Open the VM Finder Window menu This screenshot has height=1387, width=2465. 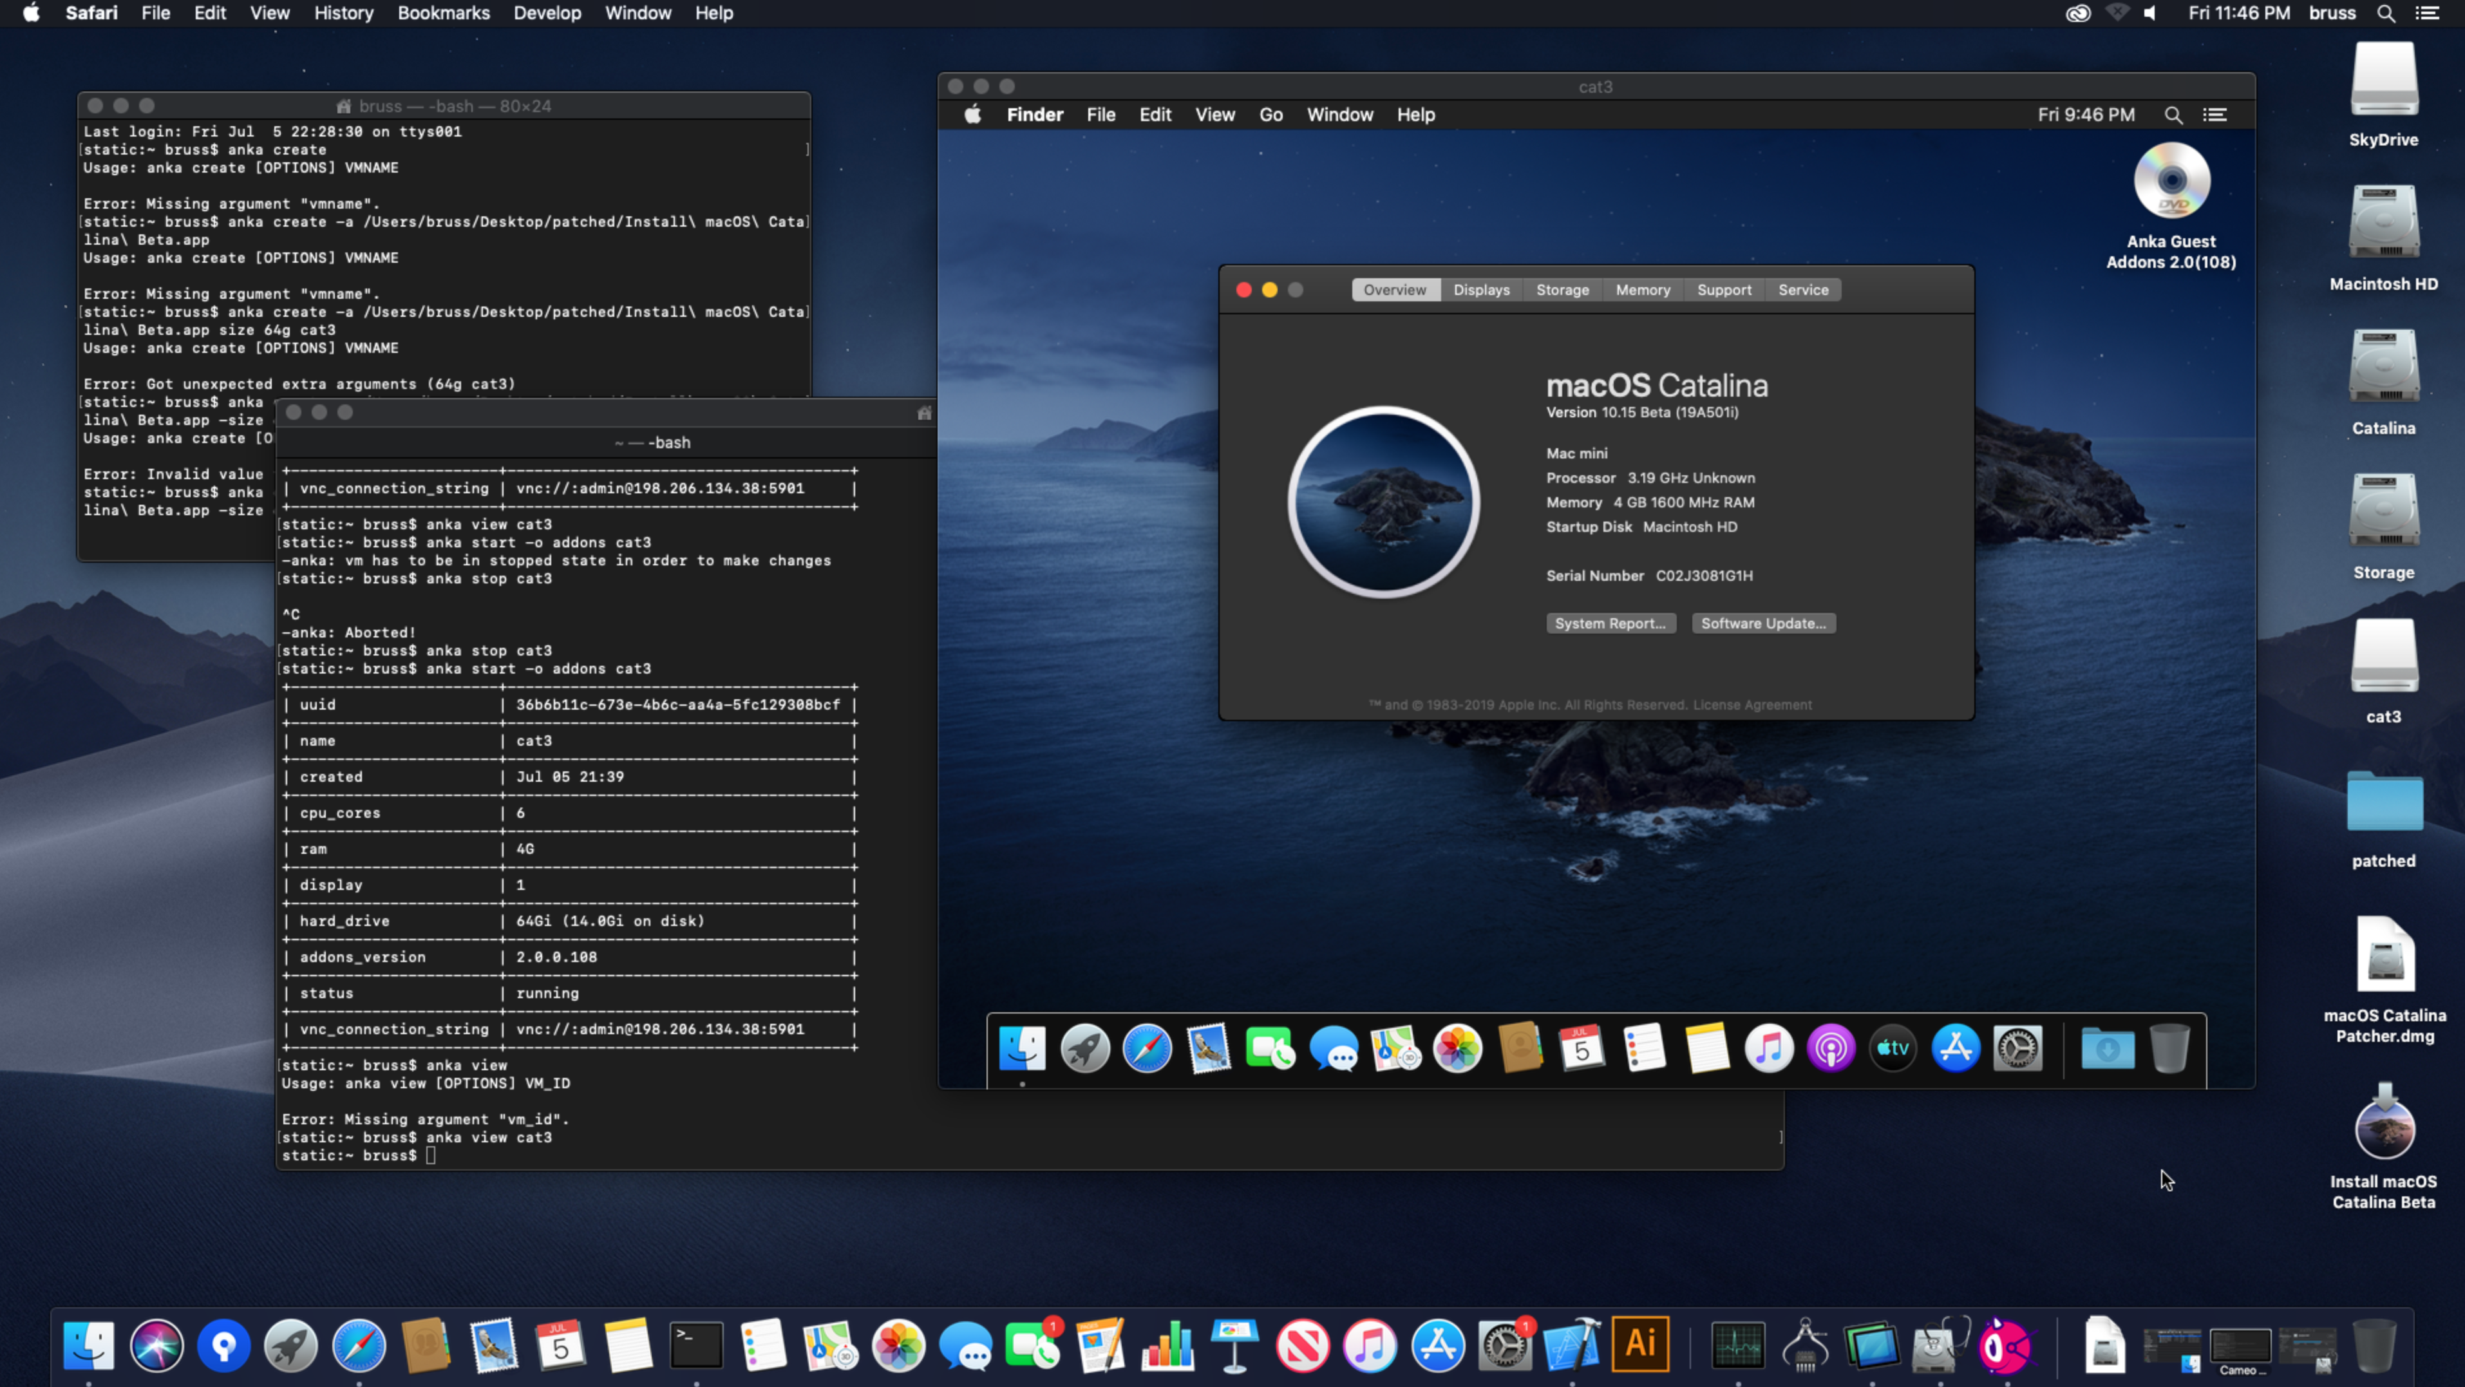[1339, 115]
